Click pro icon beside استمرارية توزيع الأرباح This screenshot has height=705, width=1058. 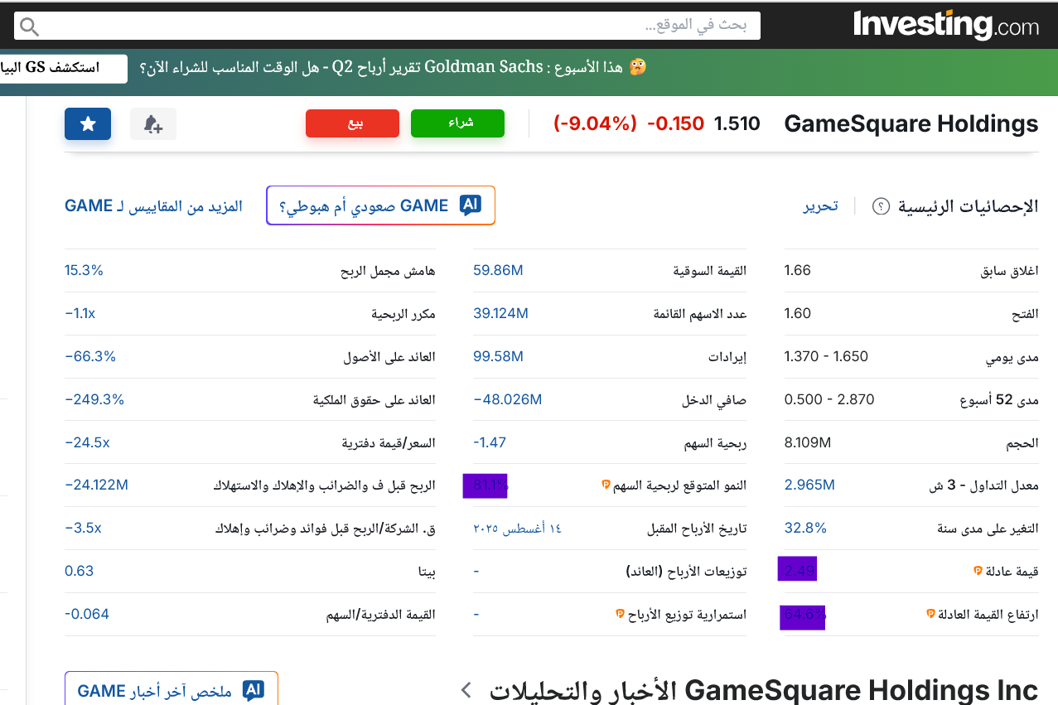coord(620,615)
